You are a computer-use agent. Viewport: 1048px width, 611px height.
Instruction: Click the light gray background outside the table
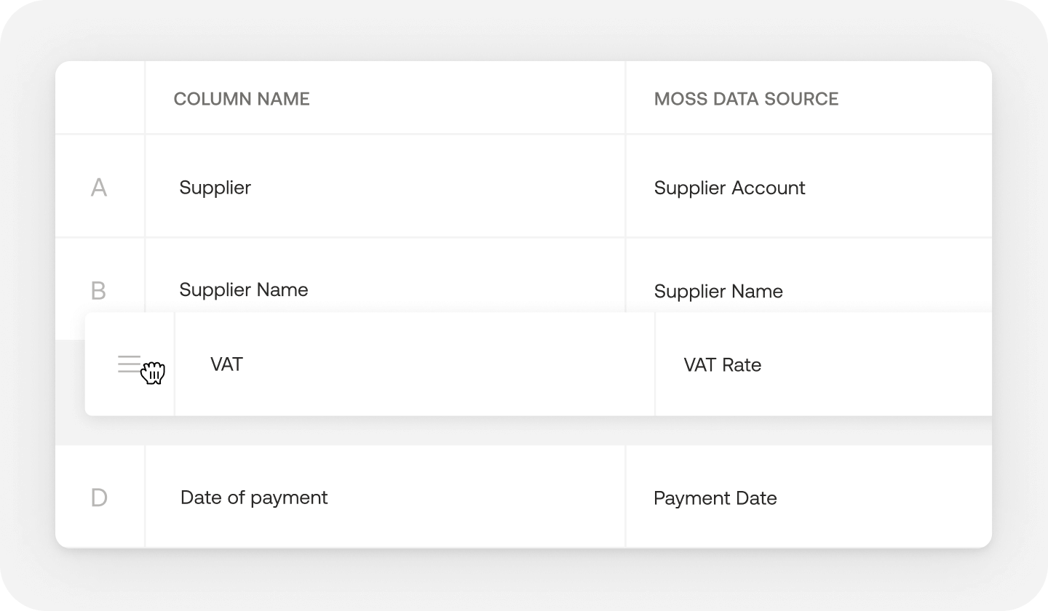[524, 29]
